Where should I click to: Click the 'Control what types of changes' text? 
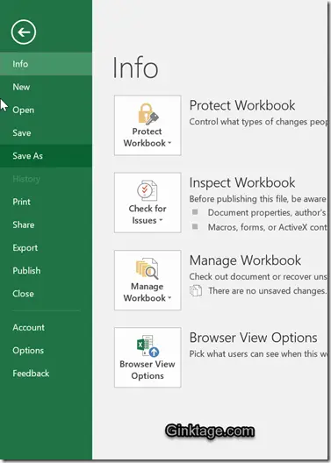258,122
